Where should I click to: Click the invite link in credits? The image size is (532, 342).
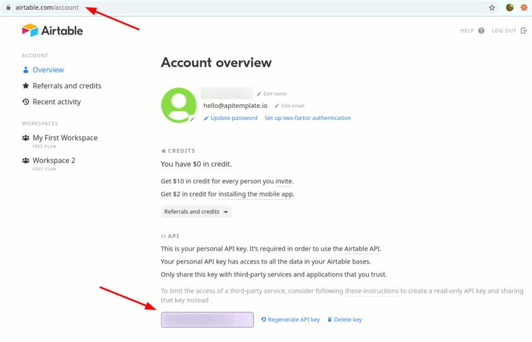pos(284,181)
